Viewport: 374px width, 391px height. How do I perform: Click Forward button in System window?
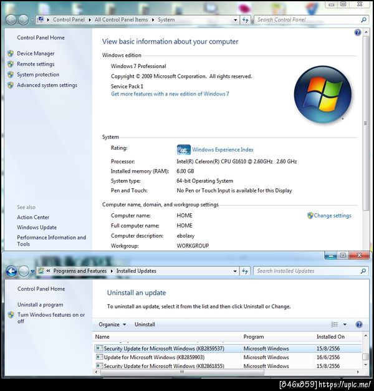[24, 20]
